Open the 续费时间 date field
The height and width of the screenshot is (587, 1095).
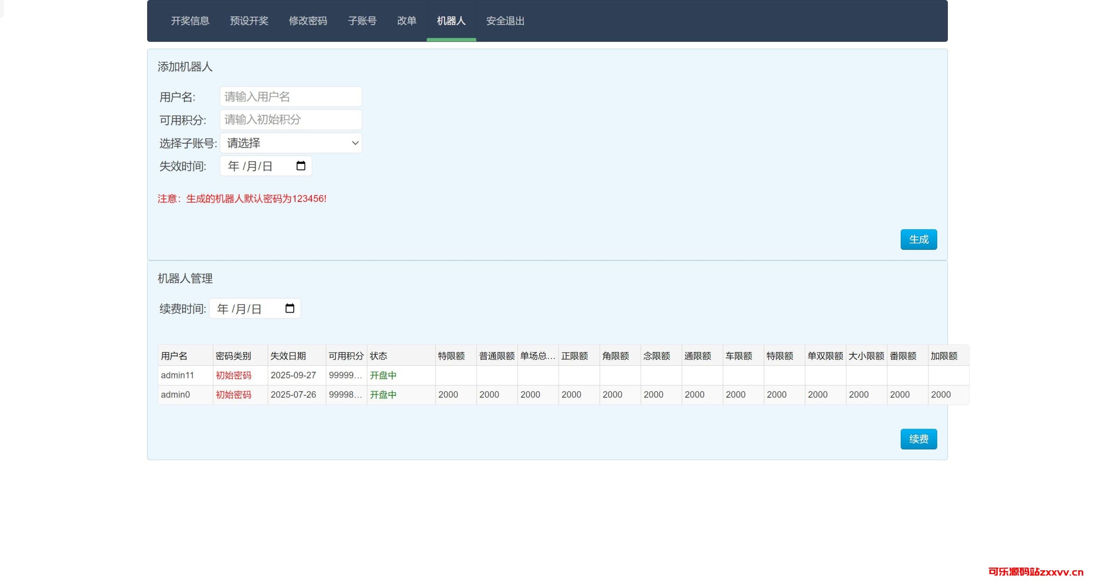(255, 308)
